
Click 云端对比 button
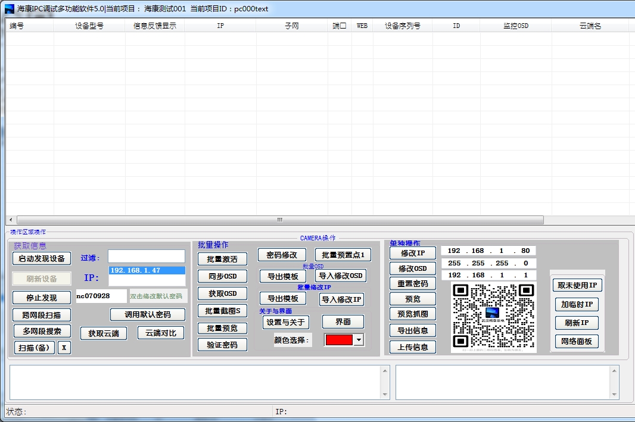pos(161,333)
